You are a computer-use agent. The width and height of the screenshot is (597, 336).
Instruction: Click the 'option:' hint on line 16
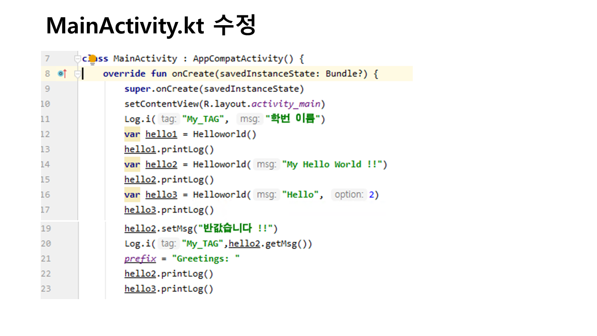348,195
